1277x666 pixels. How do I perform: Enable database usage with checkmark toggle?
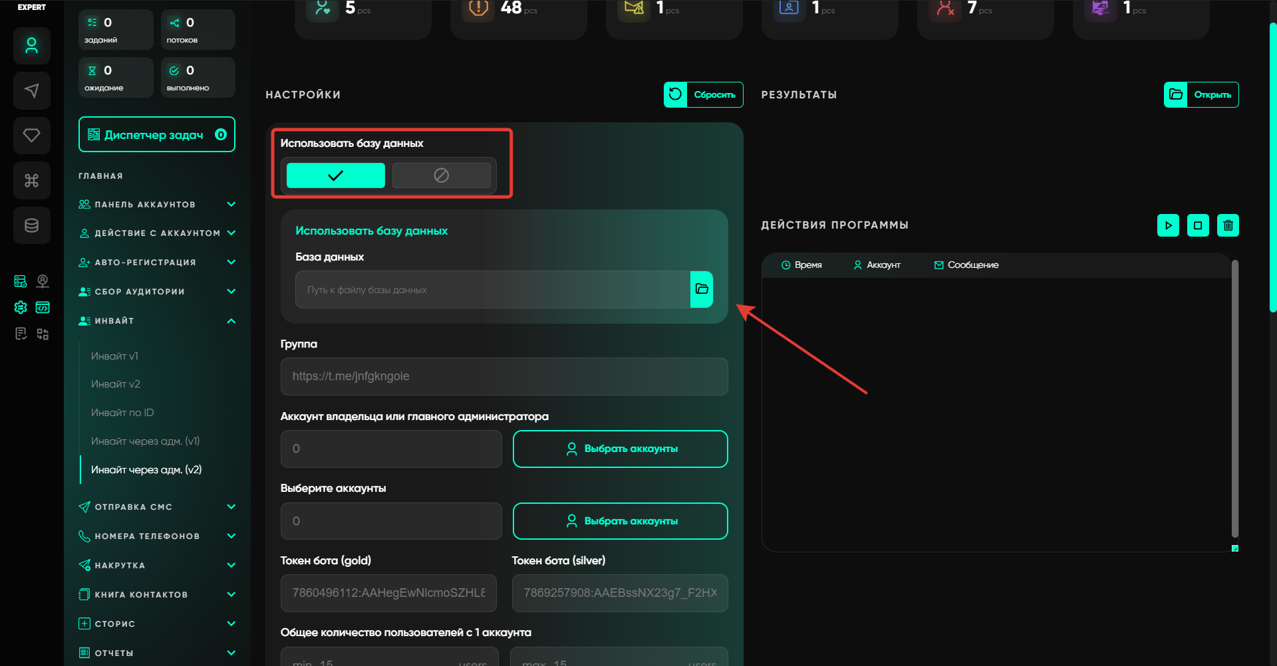[x=335, y=175]
